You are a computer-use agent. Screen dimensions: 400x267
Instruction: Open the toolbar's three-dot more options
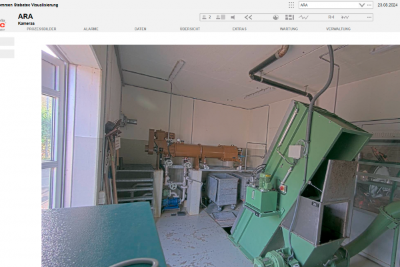[369, 17]
